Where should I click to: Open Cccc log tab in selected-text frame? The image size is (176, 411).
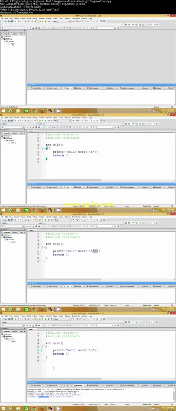click(67, 287)
